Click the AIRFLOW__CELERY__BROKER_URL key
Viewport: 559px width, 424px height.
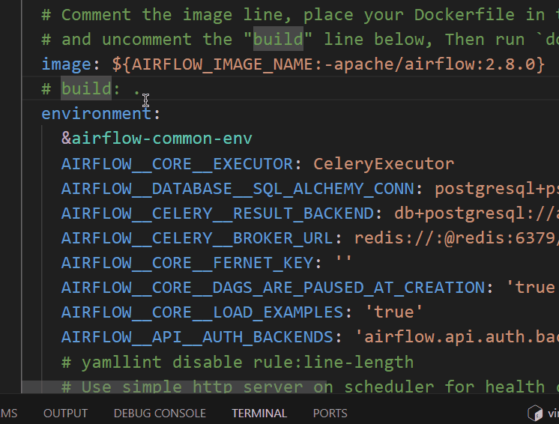pyautogui.click(x=197, y=238)
